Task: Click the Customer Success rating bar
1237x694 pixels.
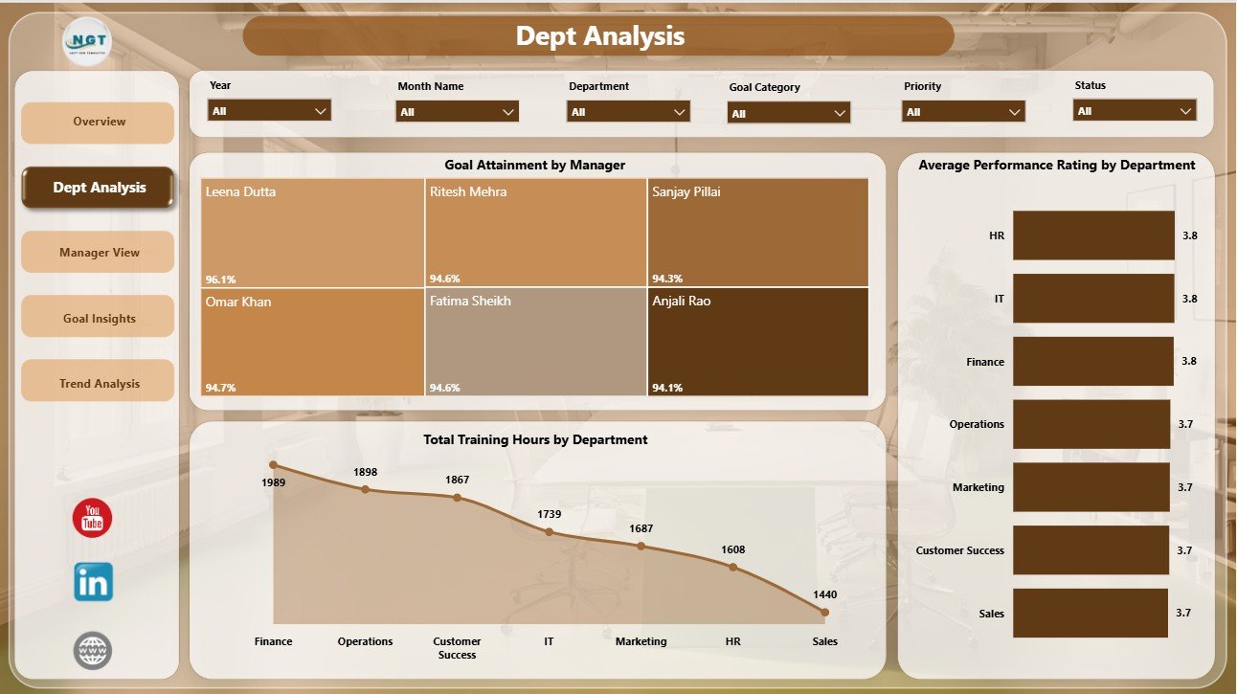Action: 1091,549
